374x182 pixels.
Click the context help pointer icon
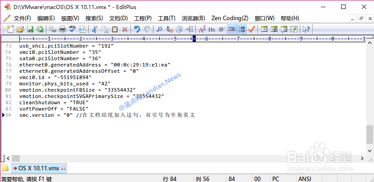[x=306, y=29]
